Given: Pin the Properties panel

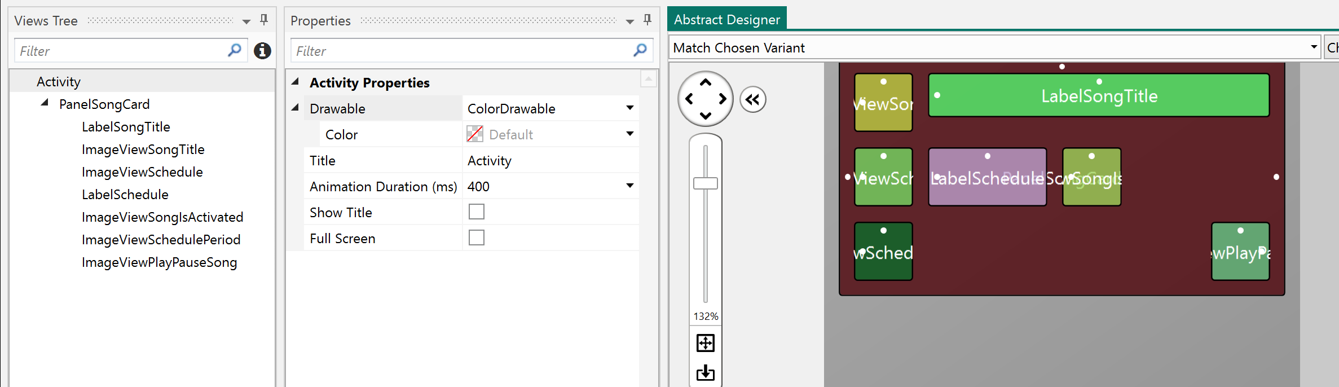Looking at the screenshot, I should pyautogui.click(x=648, y=20).
